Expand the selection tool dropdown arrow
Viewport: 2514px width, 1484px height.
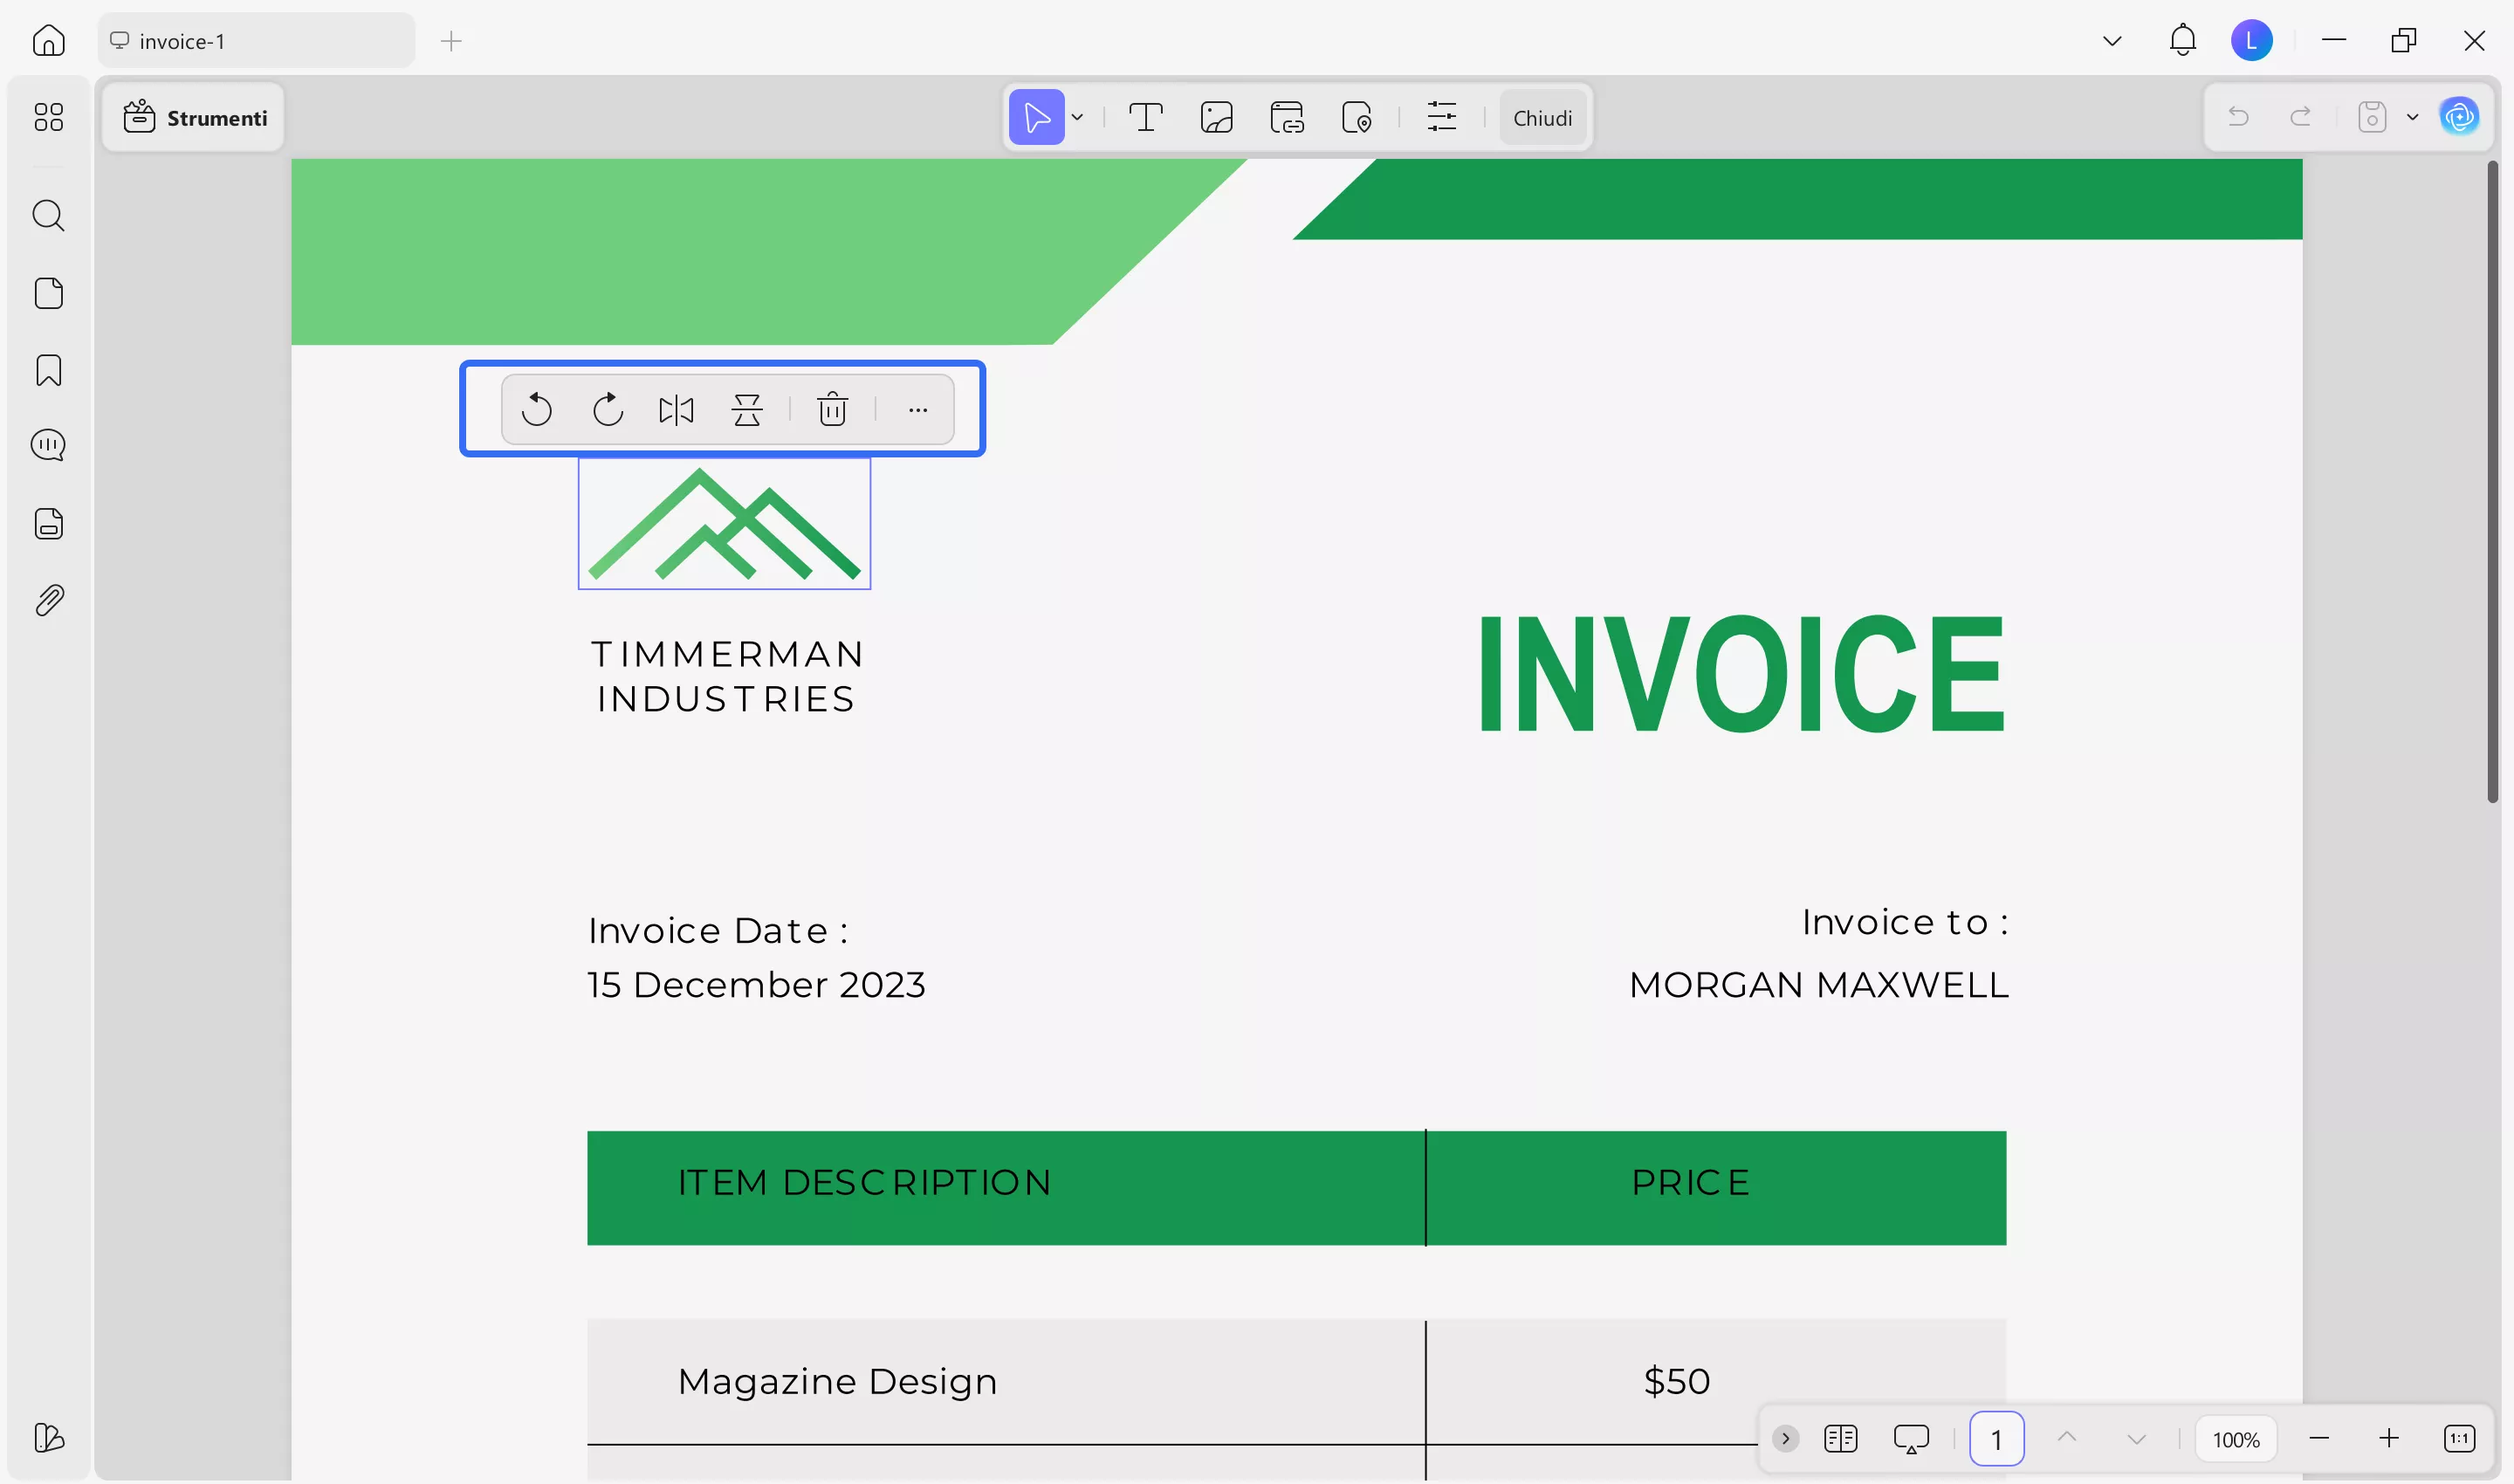click(x=1078, y=118)
